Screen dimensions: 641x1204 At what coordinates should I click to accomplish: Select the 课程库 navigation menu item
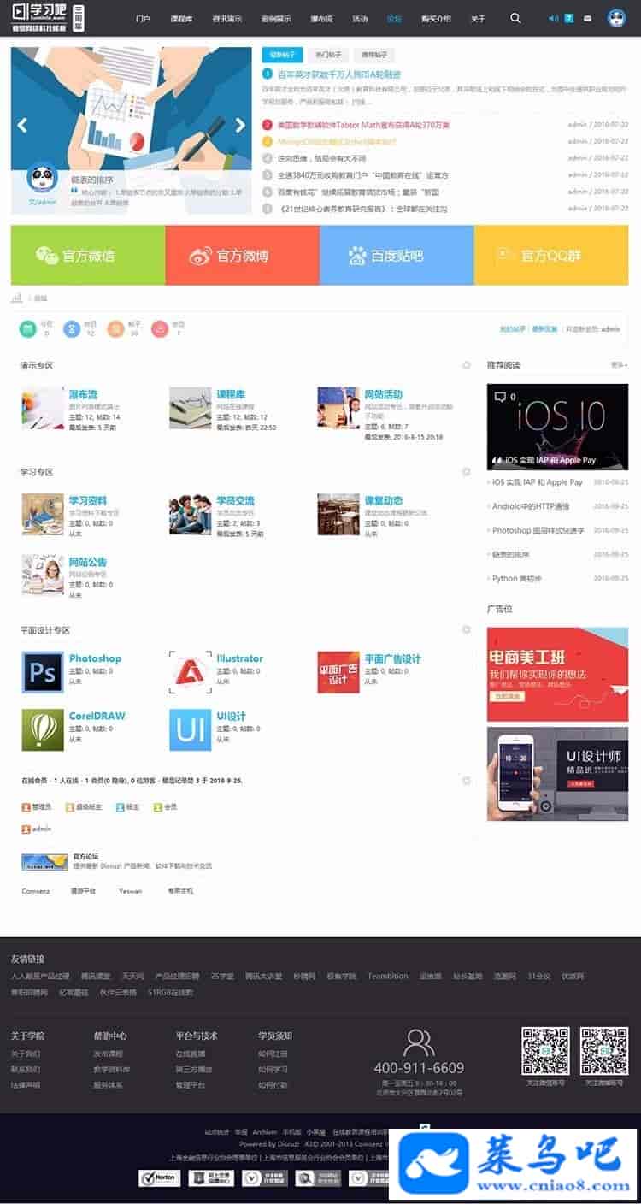point(181,18)
